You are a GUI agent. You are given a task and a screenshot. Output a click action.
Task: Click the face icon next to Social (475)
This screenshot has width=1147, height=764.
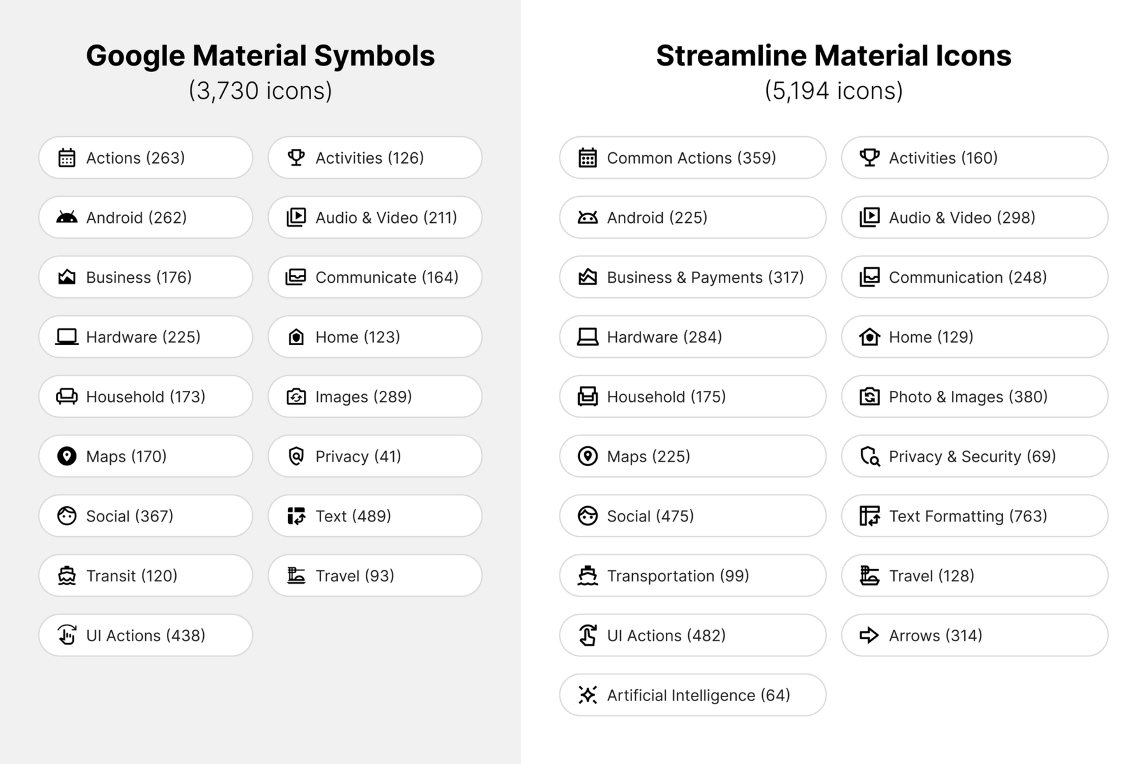click(x=588, y=516)
